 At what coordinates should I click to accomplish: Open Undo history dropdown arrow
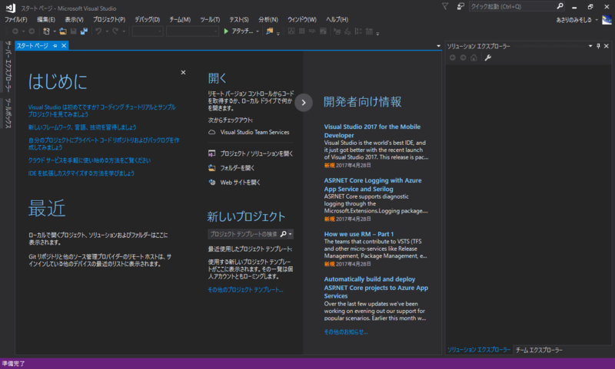pyautogui.click(x=107, y=31)
